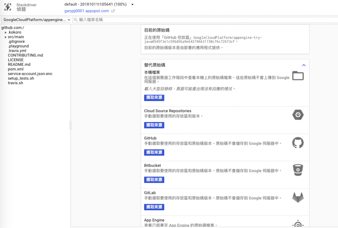Open README.md in the file tree
Screen dimensions: 338x228
coord(19,64)
